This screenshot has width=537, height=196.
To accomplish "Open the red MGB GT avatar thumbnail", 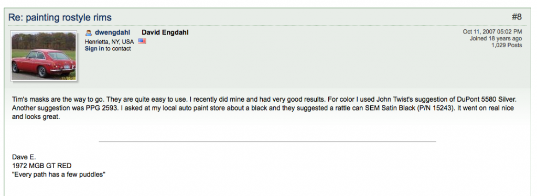I will [x=44, y=56].
